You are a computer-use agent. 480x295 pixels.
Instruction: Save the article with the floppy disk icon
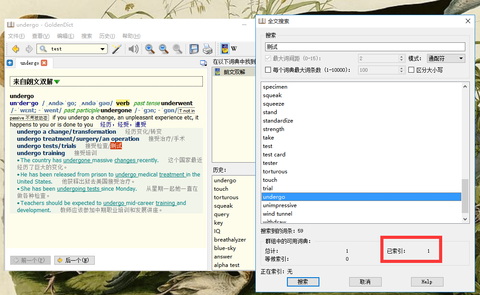coord(194,49)
